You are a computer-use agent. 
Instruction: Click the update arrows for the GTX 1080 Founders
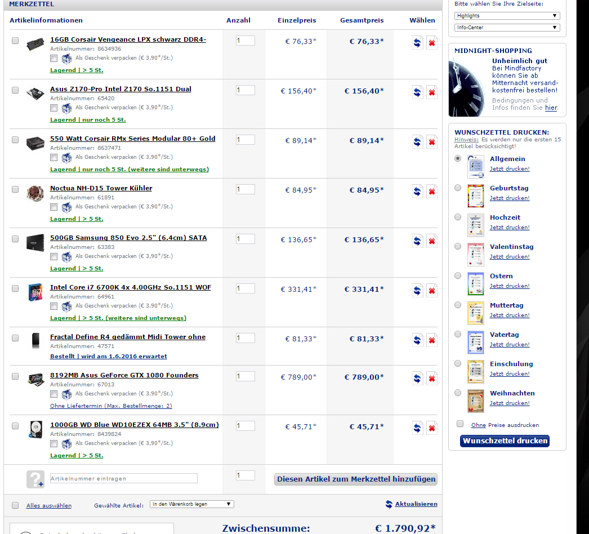tap(417, 379)
